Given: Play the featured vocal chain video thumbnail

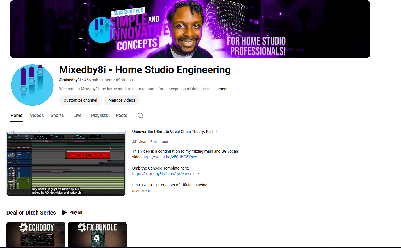Looking at the screenshot, I should (x=66, y=162).
